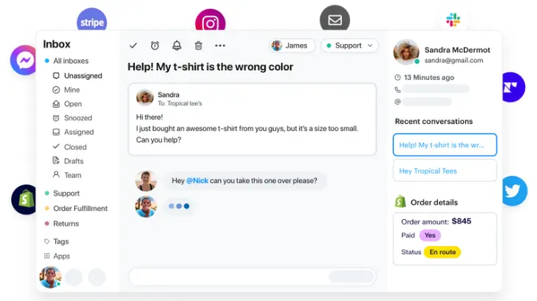Image resolution: width=537 pixels, height=301 pixels.
Task: Snooze conversation with the alarm clock icon
Action: pyautogui.click(x=155, y=45)
